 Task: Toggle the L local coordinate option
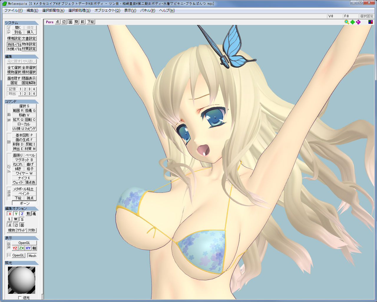coord(10,219)
